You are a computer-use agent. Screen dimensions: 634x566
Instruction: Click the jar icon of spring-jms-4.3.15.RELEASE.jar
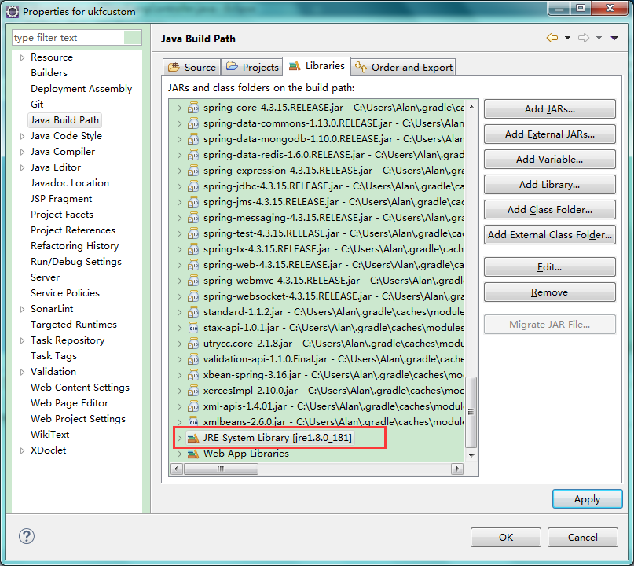coord(193,202)
